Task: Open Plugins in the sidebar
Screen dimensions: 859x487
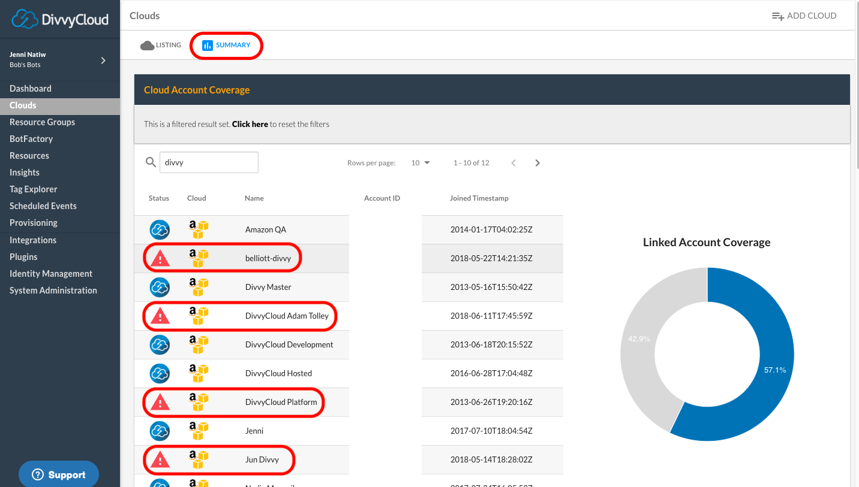Action: coord(23,257)
